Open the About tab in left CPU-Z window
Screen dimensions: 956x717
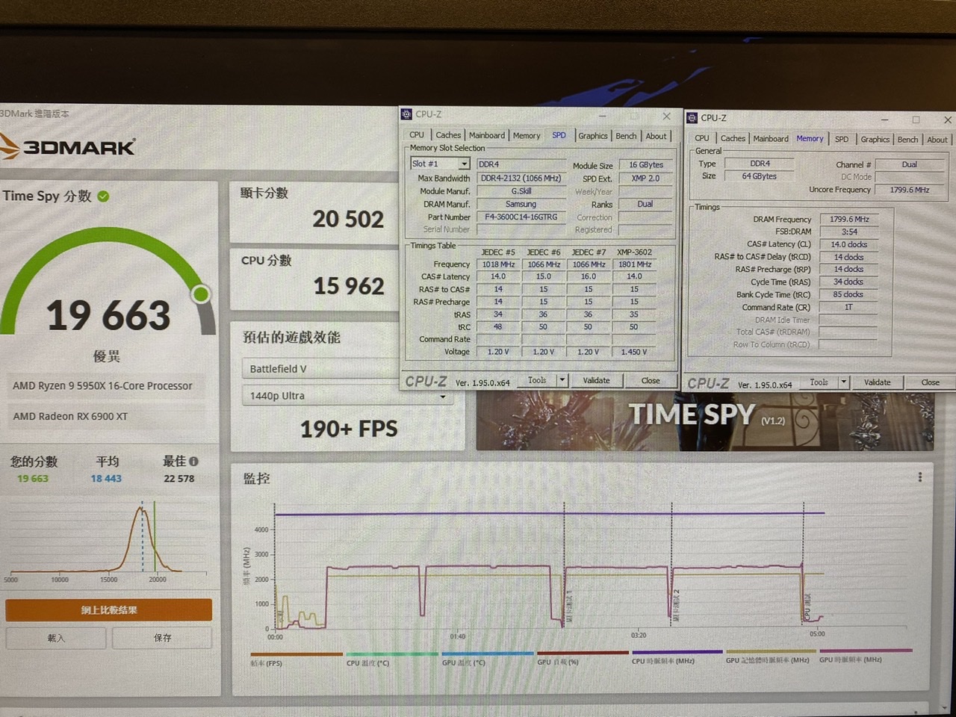[657, 136]
